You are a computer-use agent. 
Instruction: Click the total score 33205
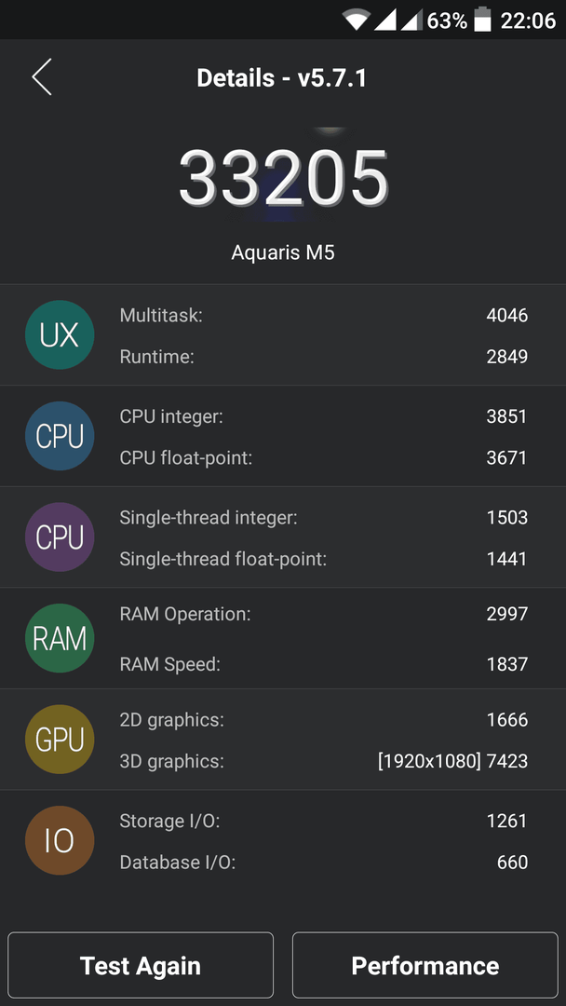click(x=283, y=178)
